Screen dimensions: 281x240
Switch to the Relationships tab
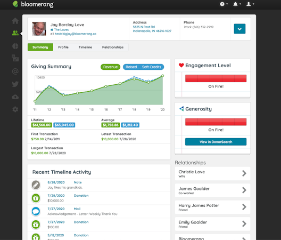(x=113, y=47)
